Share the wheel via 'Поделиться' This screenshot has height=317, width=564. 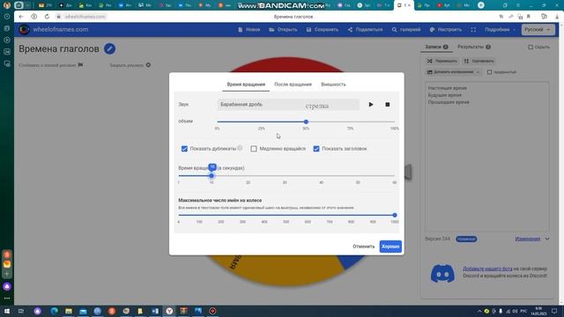coord(366,29)
